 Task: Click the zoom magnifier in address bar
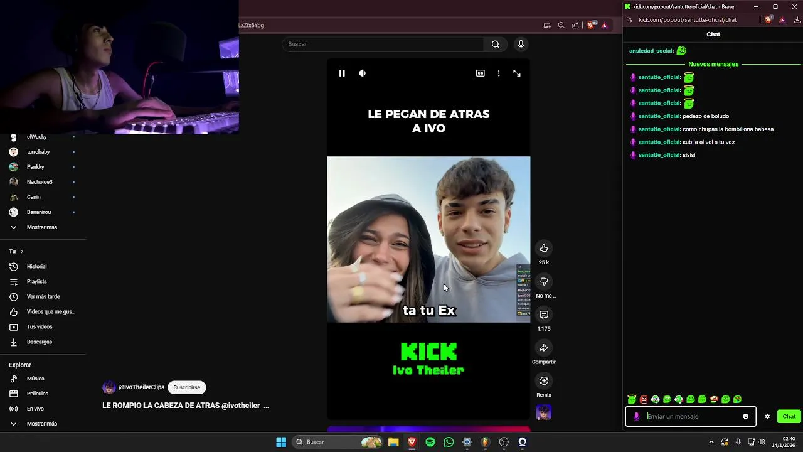click(x=561, y=25)
